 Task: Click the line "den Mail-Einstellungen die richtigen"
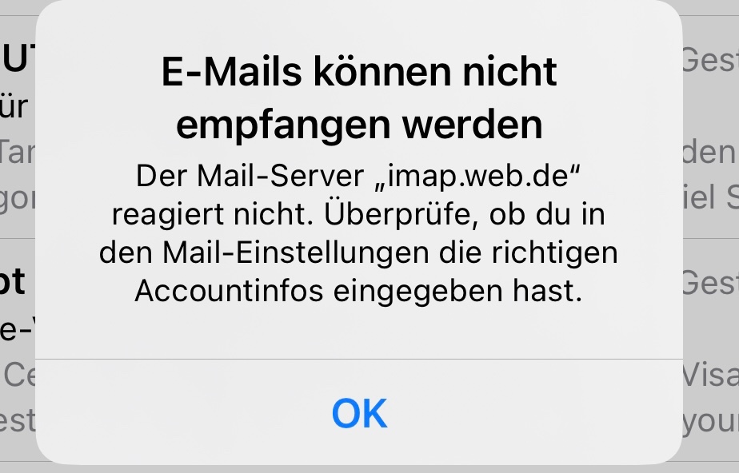358,252
